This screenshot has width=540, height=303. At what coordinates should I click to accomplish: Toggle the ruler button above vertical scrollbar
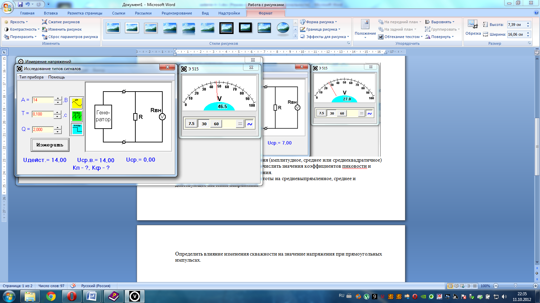(537, 52)
